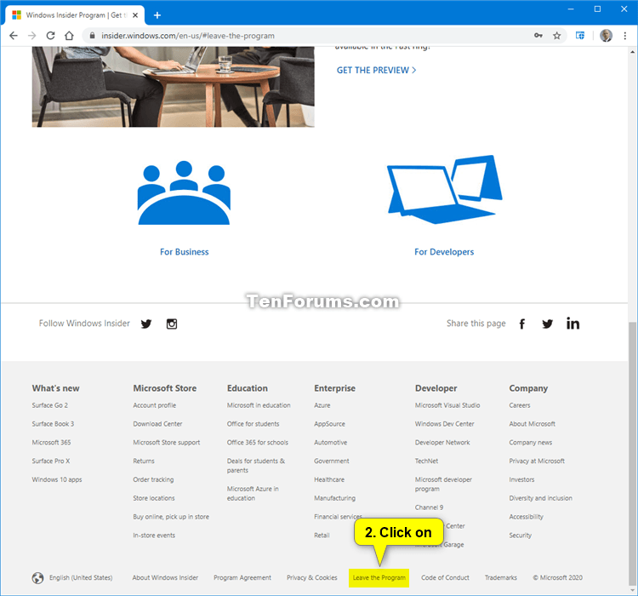The height and width of the screenshot is (596, 638).
Task: Go back using the browser back arrow
Action: click(x=14, y=36)
